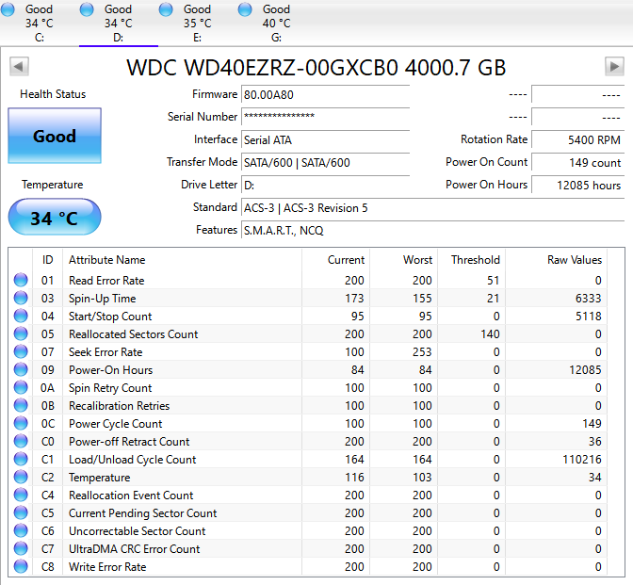633x585 pixels.
Task: Click status orb of Read Error Rate row
Action: point(21,280)
